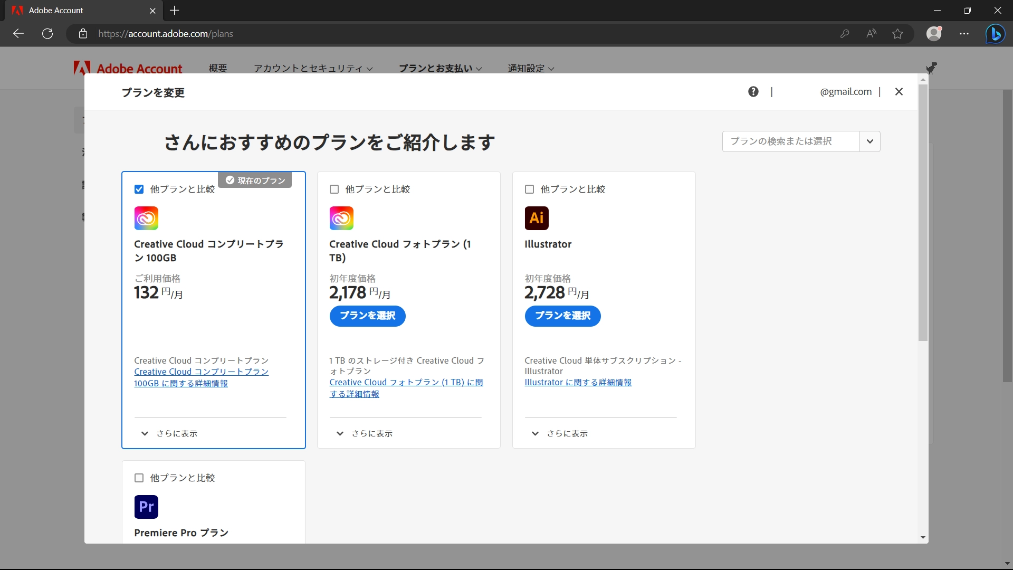Open the アカウントとセキュリティ menu
The image size is (1013, 570).
pyautogui.click(x=313, y=68)
